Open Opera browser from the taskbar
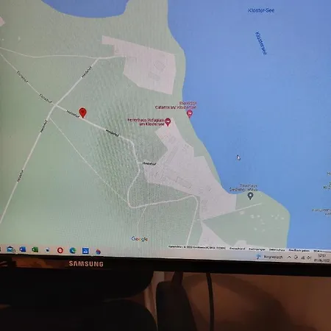The image size is (331, 331). [60, 250]
